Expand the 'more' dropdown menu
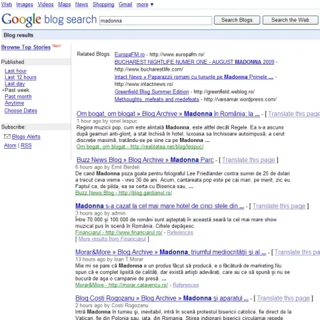This screenshot has height=320, width=320. click(145, 5)
